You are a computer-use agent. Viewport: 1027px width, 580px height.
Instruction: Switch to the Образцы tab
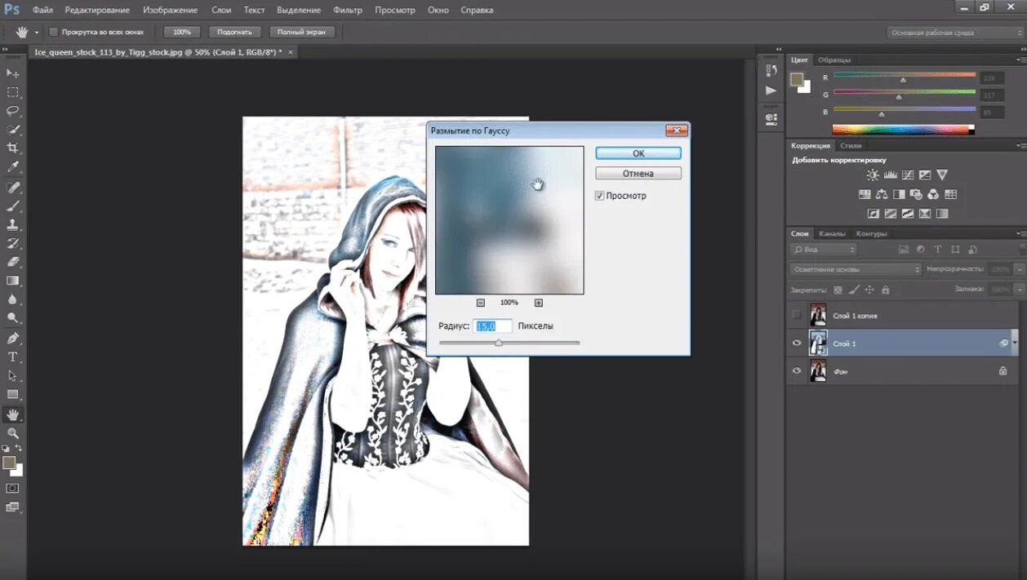click(x=834, y=60)
